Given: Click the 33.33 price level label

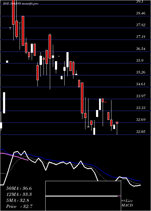Looking at the screenshot, I should pyautogui.click(x=141, y=108).
